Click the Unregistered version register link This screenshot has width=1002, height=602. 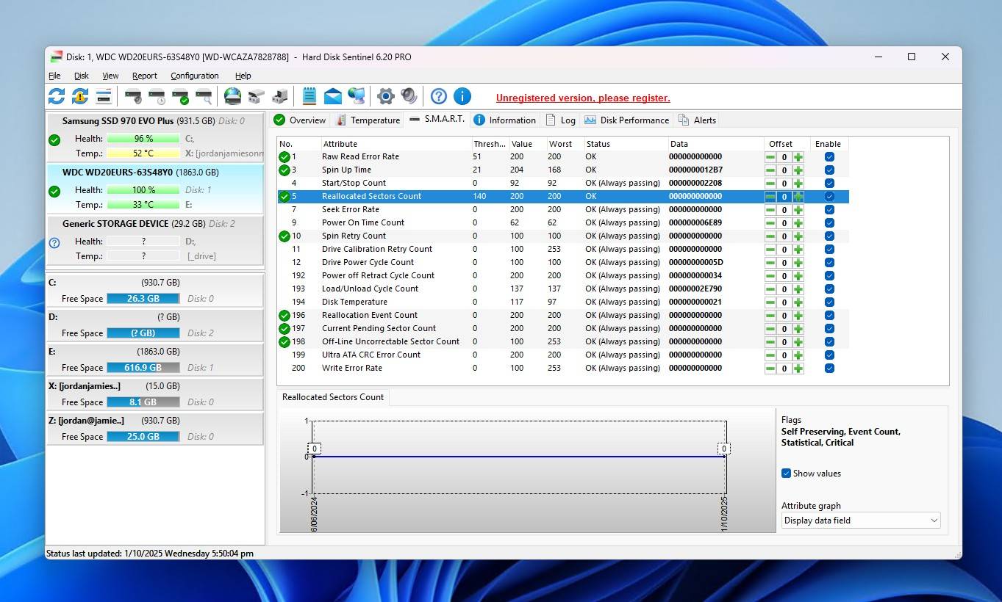pos(582,97)
